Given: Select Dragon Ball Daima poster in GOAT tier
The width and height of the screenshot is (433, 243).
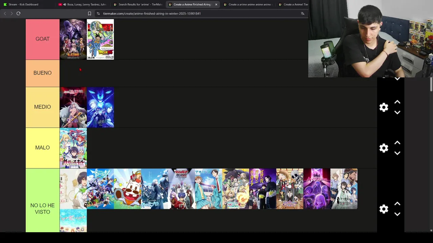Looking at the screenshot, I should pos(100,39).
